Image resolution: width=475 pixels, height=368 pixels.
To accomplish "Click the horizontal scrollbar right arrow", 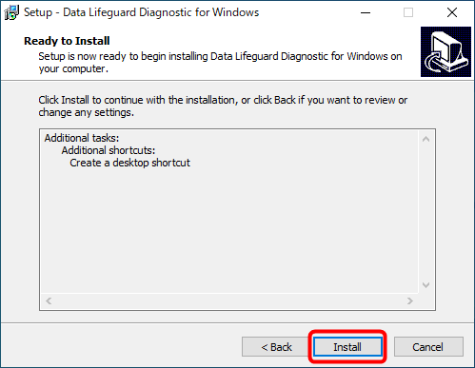I will tap(410, 300).
